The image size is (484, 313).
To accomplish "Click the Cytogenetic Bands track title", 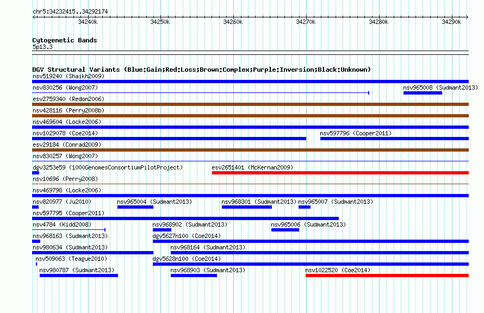I will click(65, 40).
